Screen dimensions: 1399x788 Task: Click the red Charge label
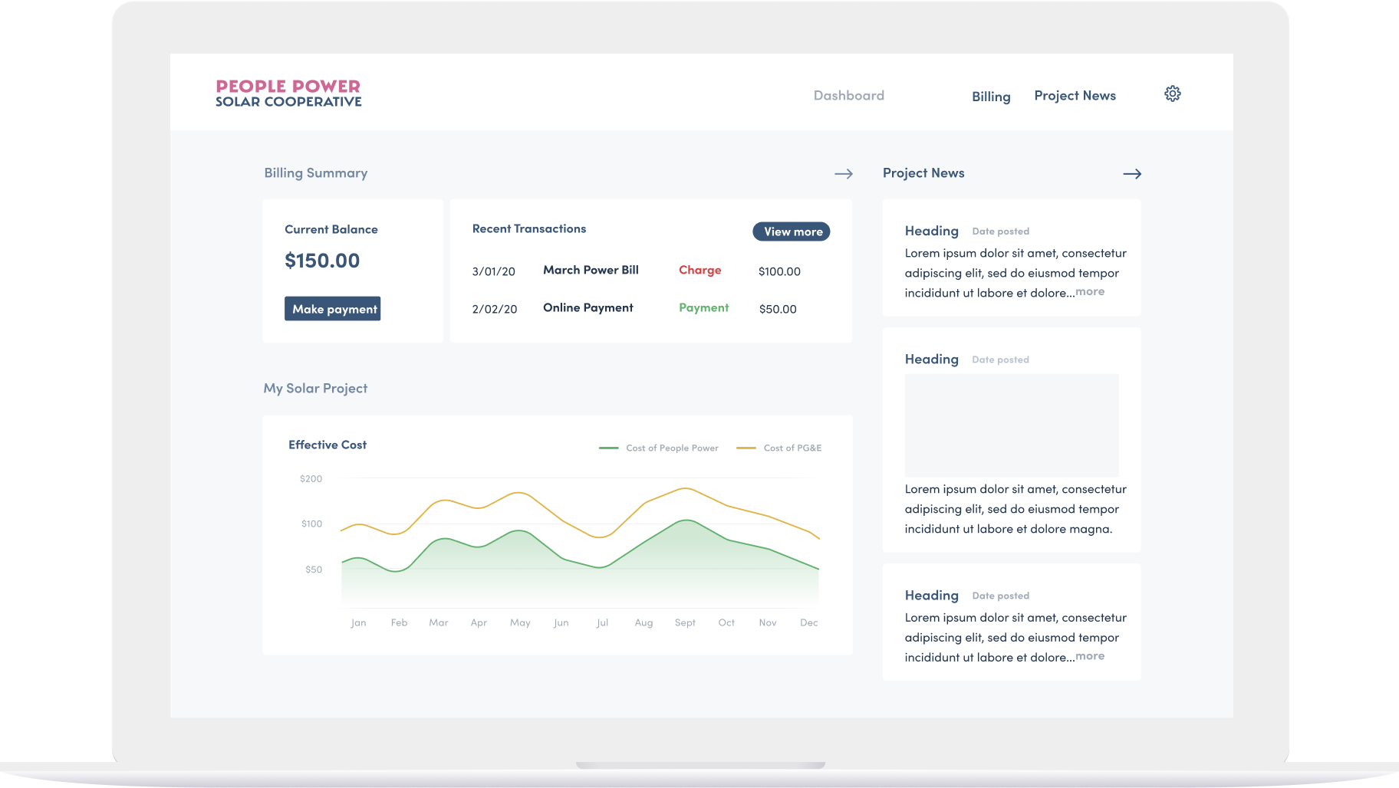700,270
